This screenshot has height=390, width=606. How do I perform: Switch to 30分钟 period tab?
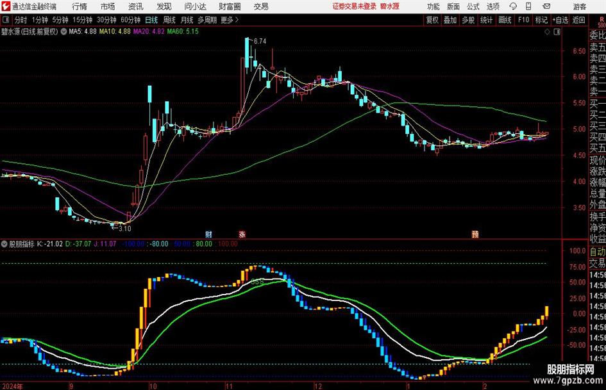tap(106, 20)
